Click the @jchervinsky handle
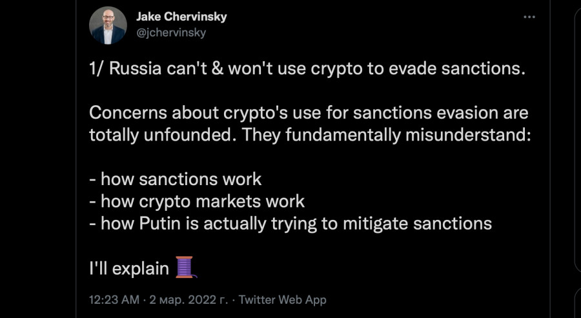The height and width of the screenshot is (318, 581). point(171,33)
